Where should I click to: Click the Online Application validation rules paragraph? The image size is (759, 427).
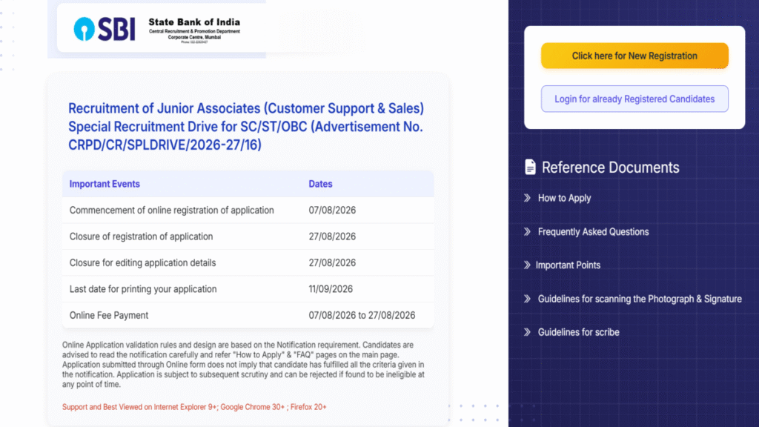tap(243, 365)
